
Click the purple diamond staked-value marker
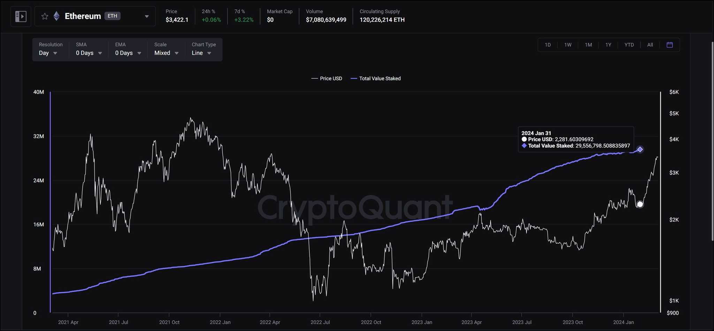[640, 149]
